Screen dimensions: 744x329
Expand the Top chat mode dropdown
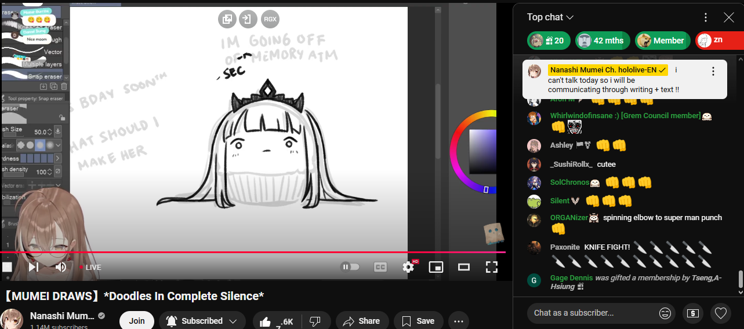point(550,17)
